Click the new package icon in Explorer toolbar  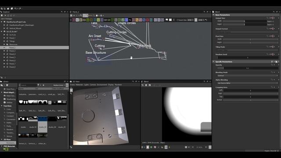click(x=2, y=15)
